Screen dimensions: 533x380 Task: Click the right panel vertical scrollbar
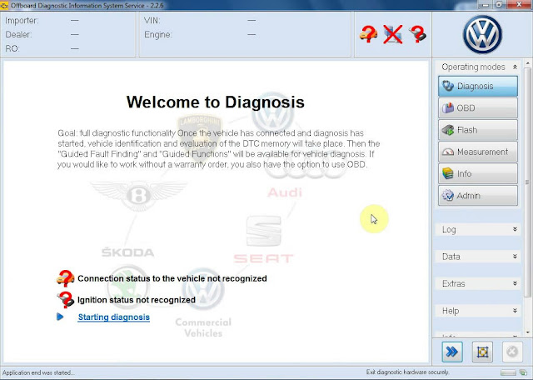pos(527,182)
